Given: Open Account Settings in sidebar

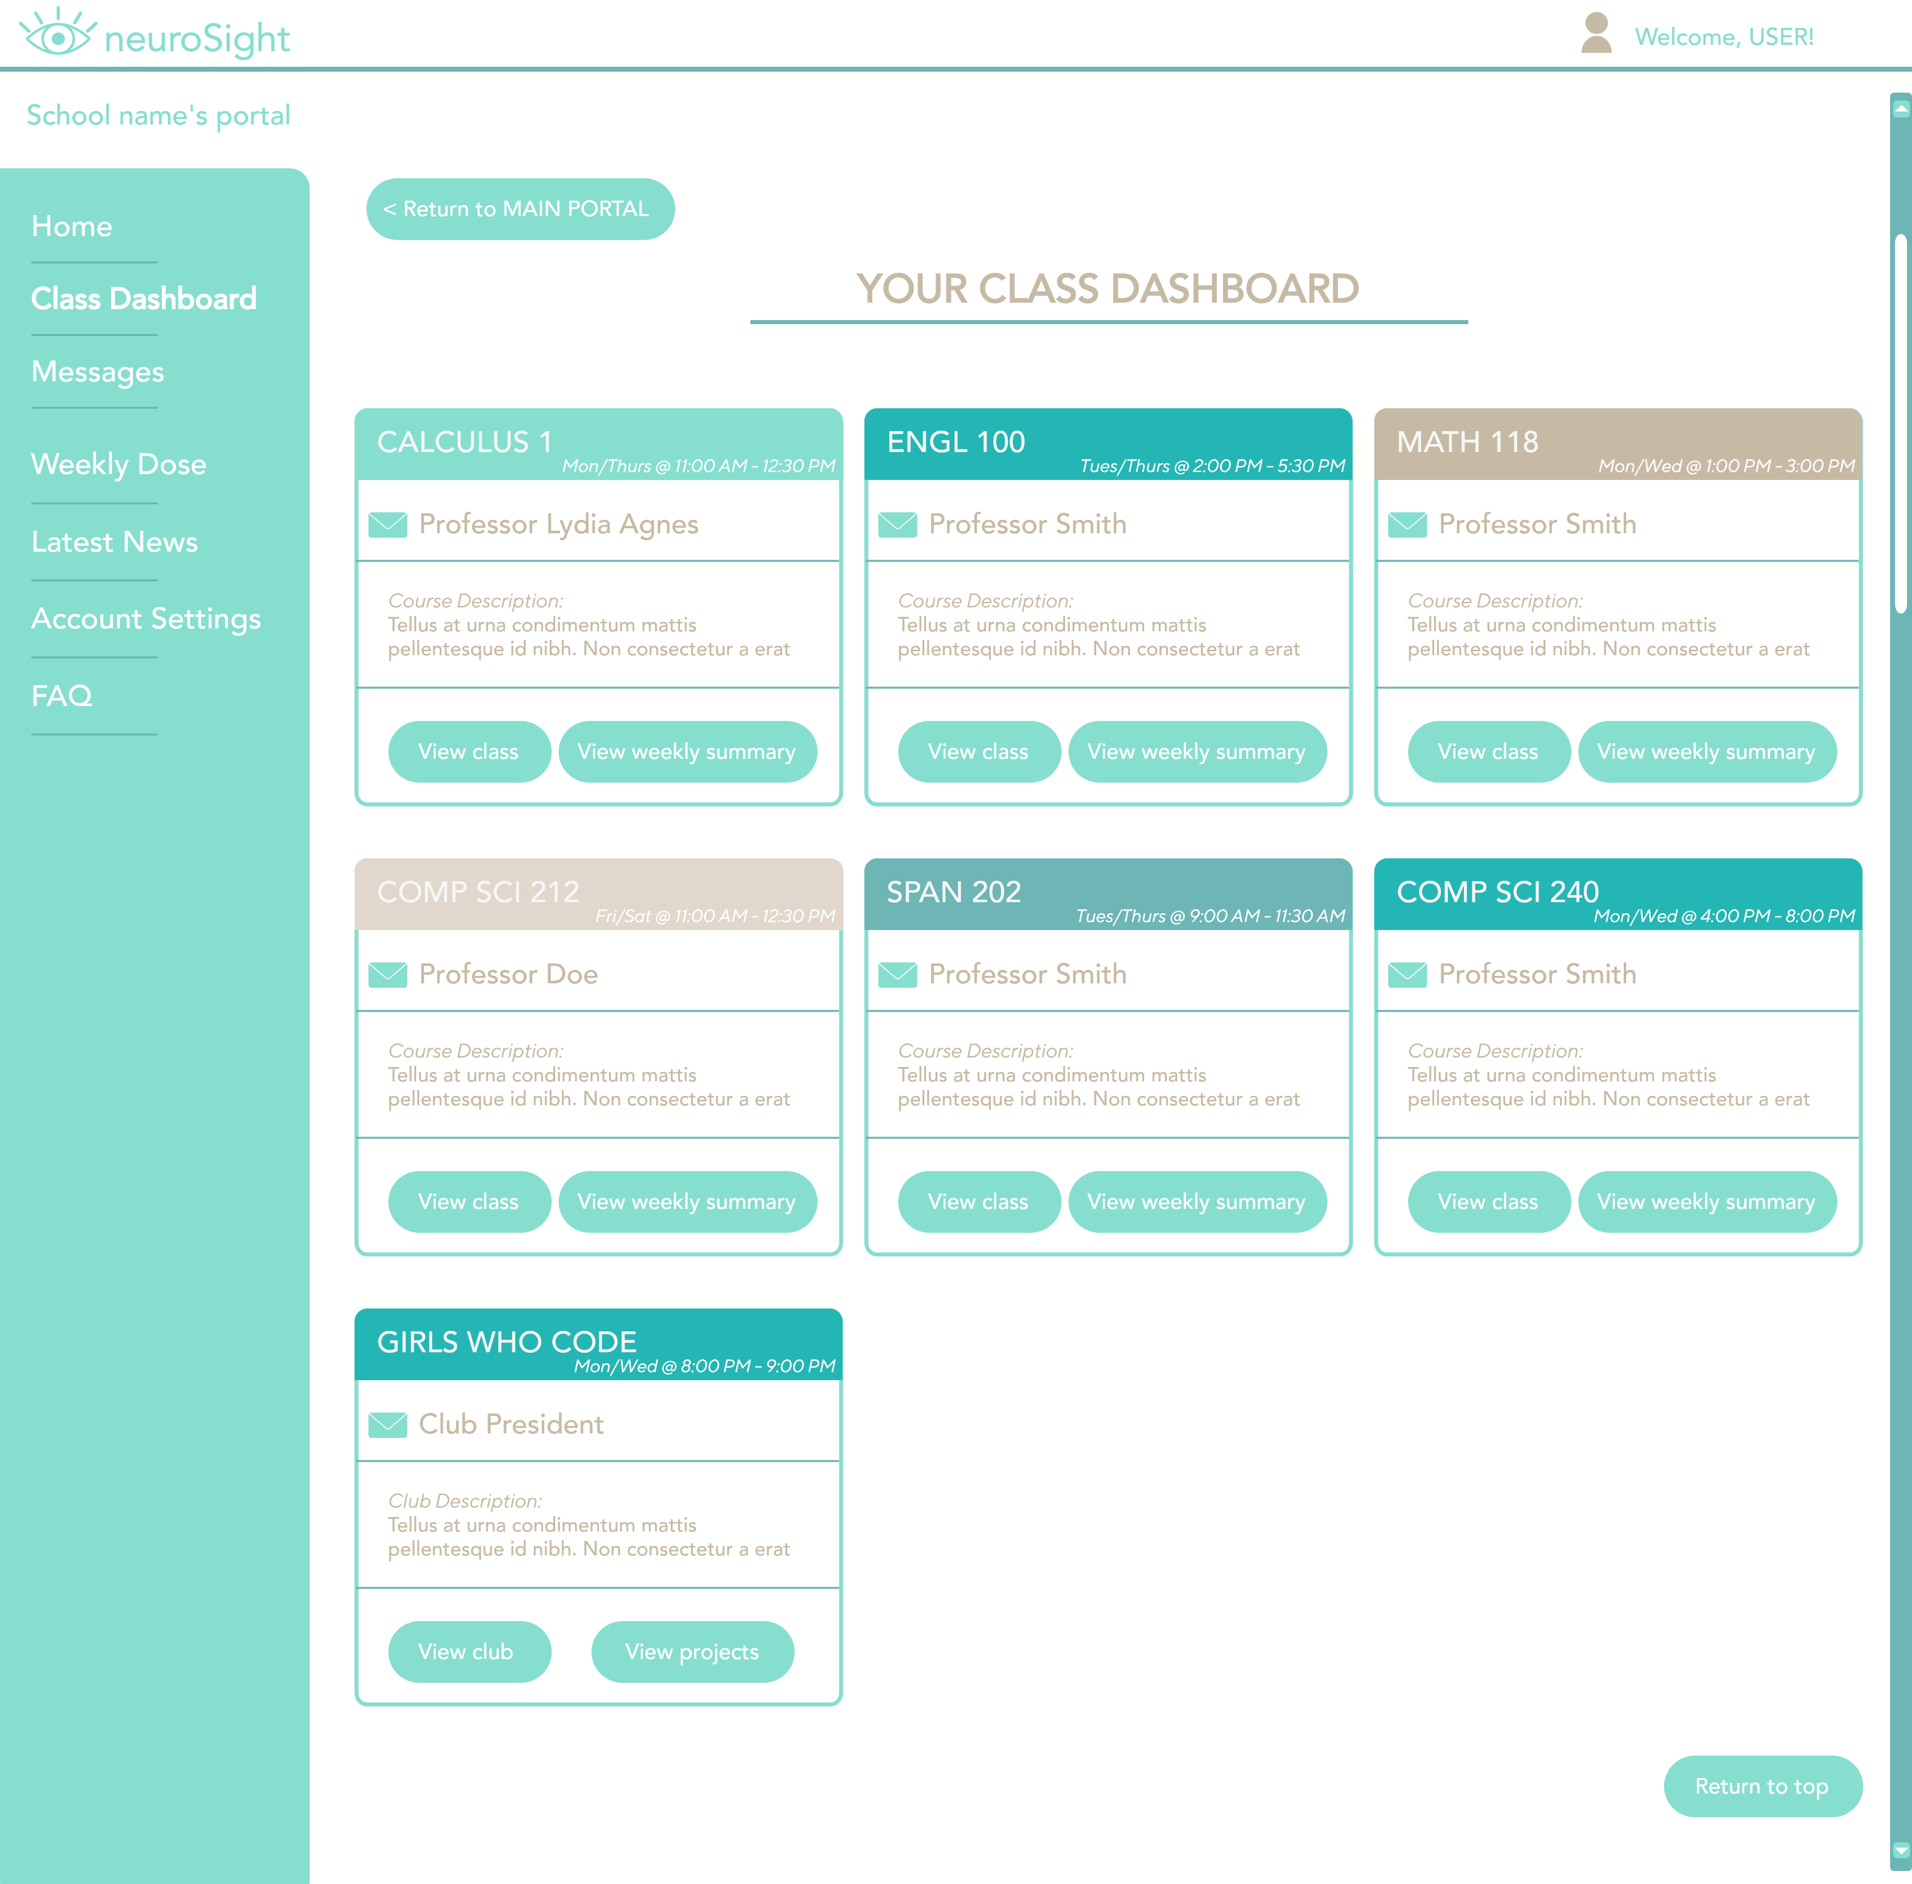Looking at the screenshot, I should [x=145, y=619].
